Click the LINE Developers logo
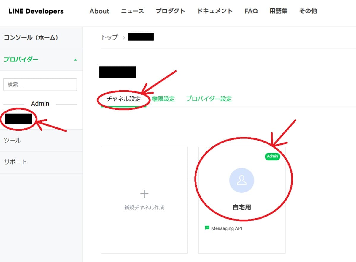 click(x=36, y=11)
